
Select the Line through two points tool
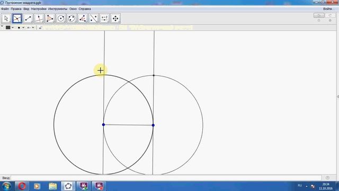28,19
